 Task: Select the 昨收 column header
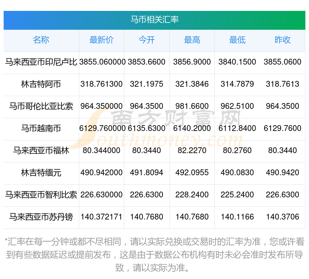[x=282, y=40]
